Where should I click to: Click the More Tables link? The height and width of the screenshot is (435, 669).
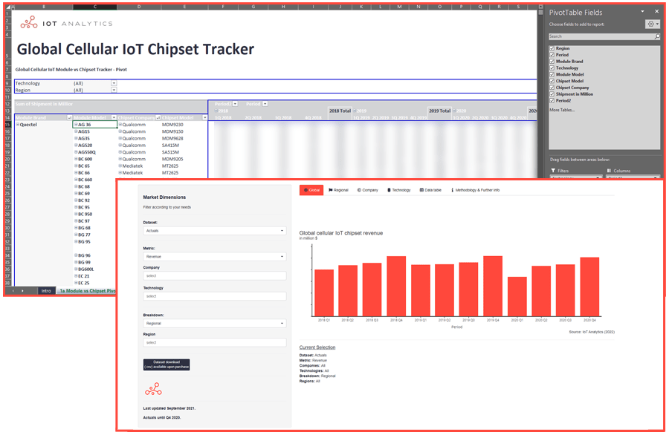coord(562,111)
